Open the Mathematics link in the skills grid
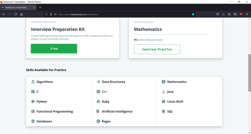 [177, 82]
